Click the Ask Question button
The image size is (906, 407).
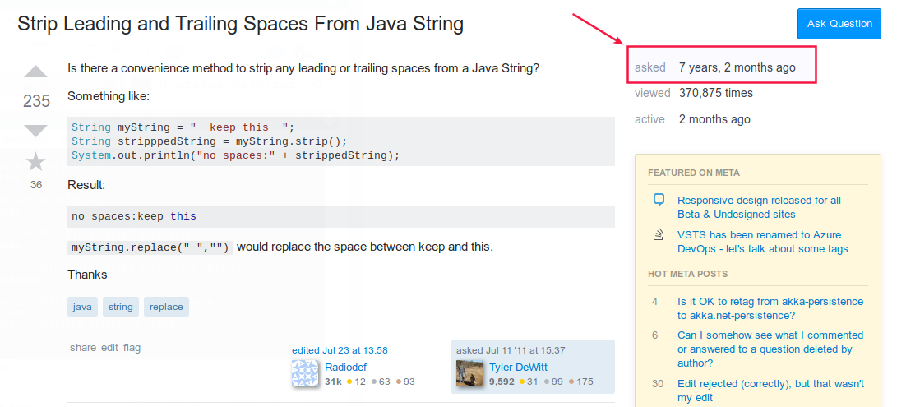[839, 24]
